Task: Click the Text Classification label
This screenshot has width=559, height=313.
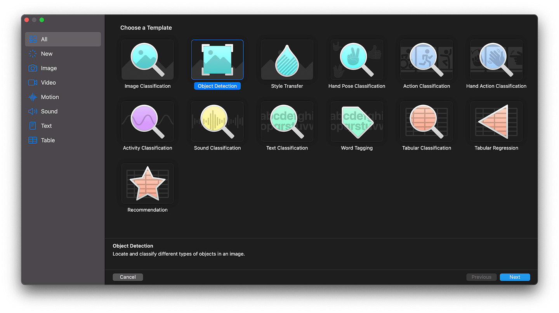Action: pos(287,148)
